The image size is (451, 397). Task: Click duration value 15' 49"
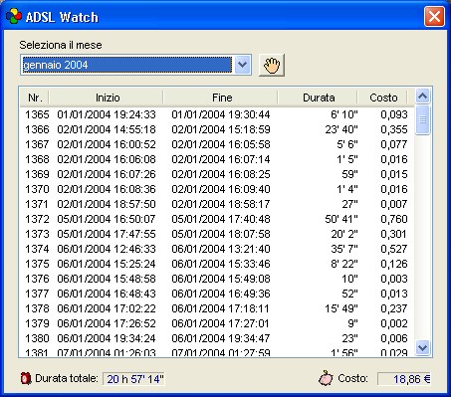(341, 308)
